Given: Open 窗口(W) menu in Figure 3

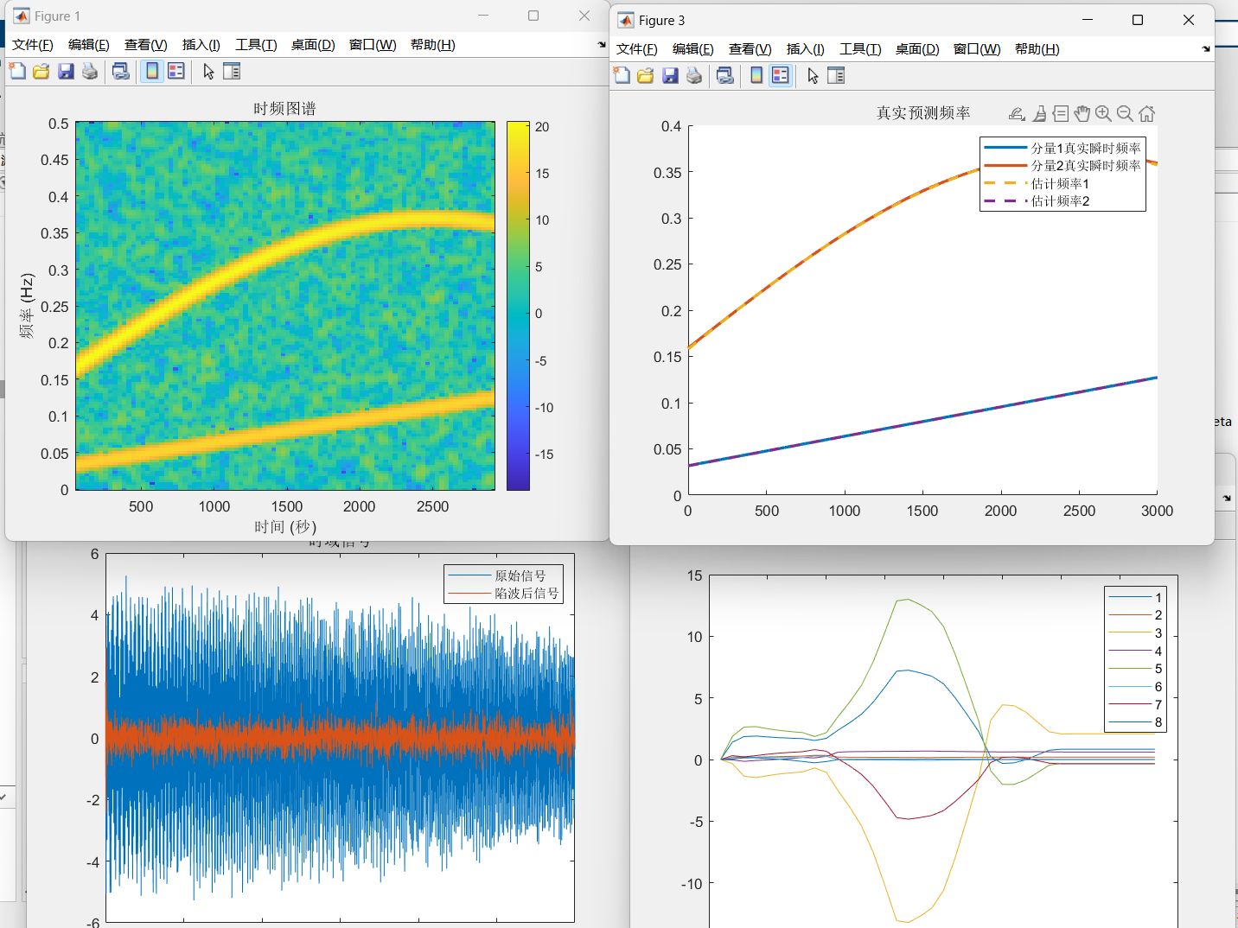Looking at the screenshot, I should [977, 49].
